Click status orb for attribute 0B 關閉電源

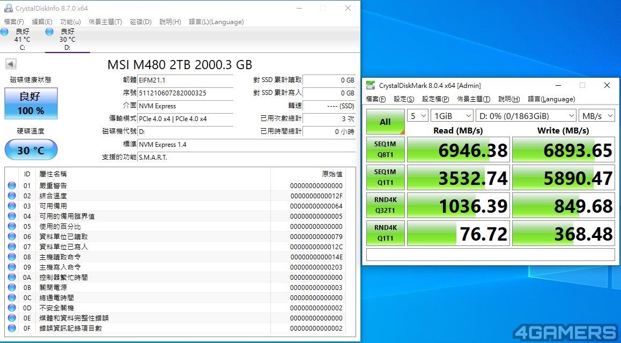click(x=12, y=288)
